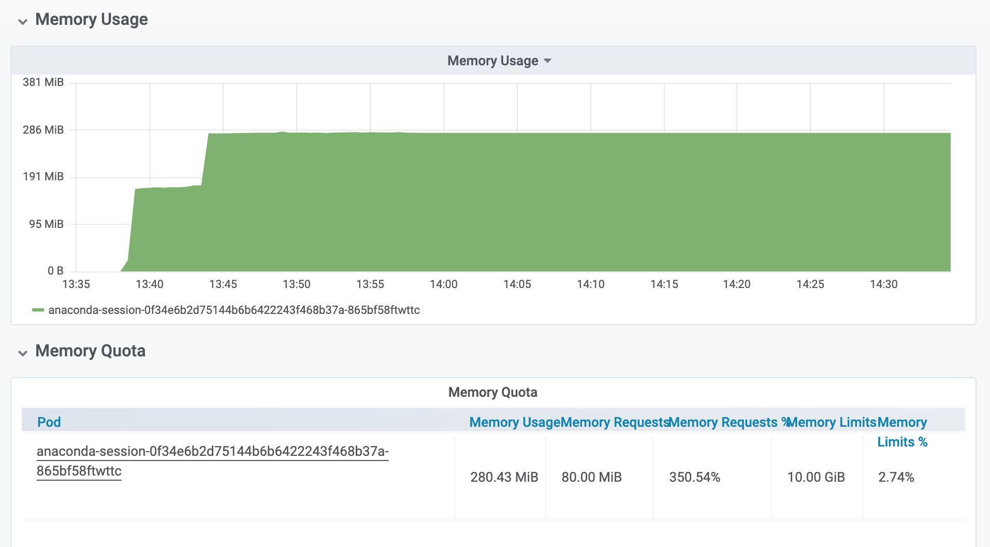
Task: Collapse the Memory Usage row using its chevron
Action: [x=23, y=21]
